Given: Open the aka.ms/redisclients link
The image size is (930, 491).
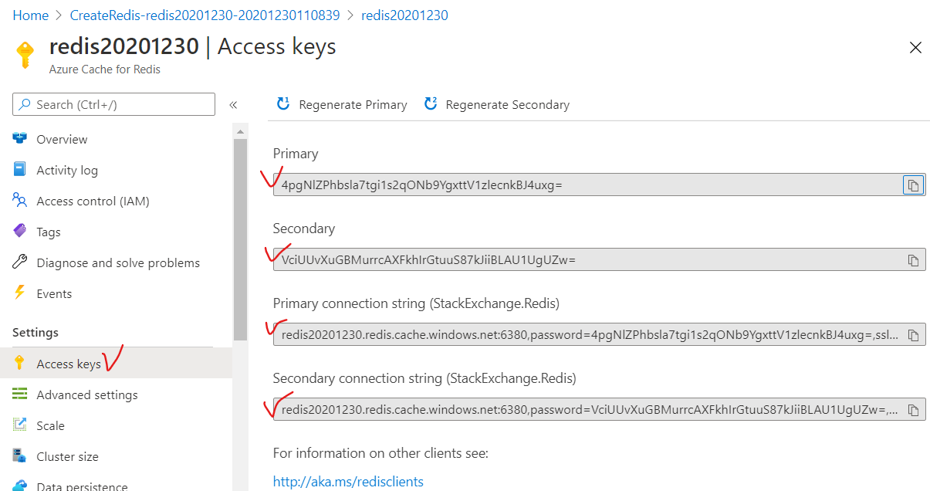Looking at the screenshot, I should 348,482.
